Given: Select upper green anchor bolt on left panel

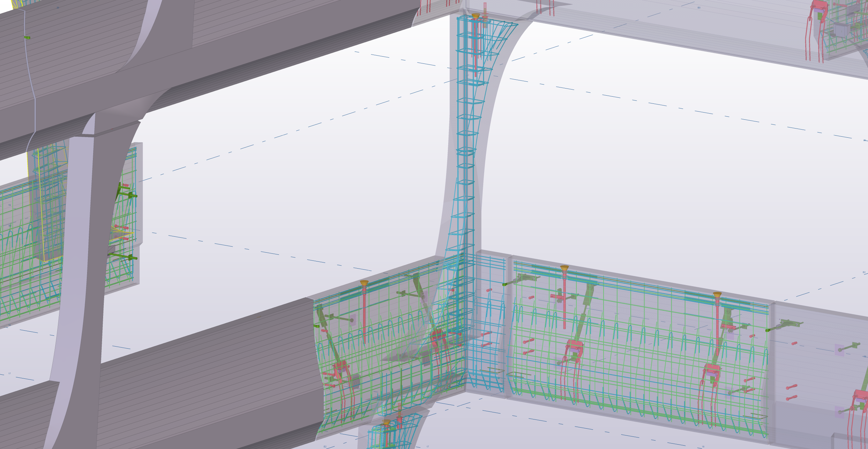Looking at the screenshot, I should pyautogui.click(x=132, y=196).
